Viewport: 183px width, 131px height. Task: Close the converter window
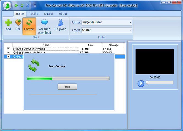177,2
